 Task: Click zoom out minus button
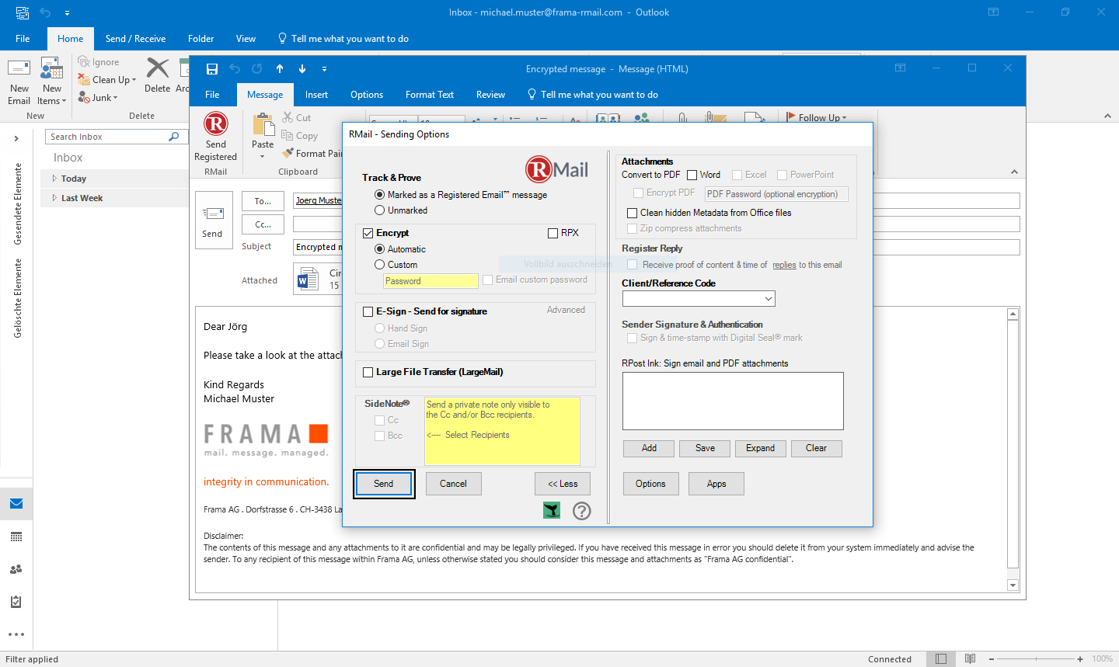[992, 659]
